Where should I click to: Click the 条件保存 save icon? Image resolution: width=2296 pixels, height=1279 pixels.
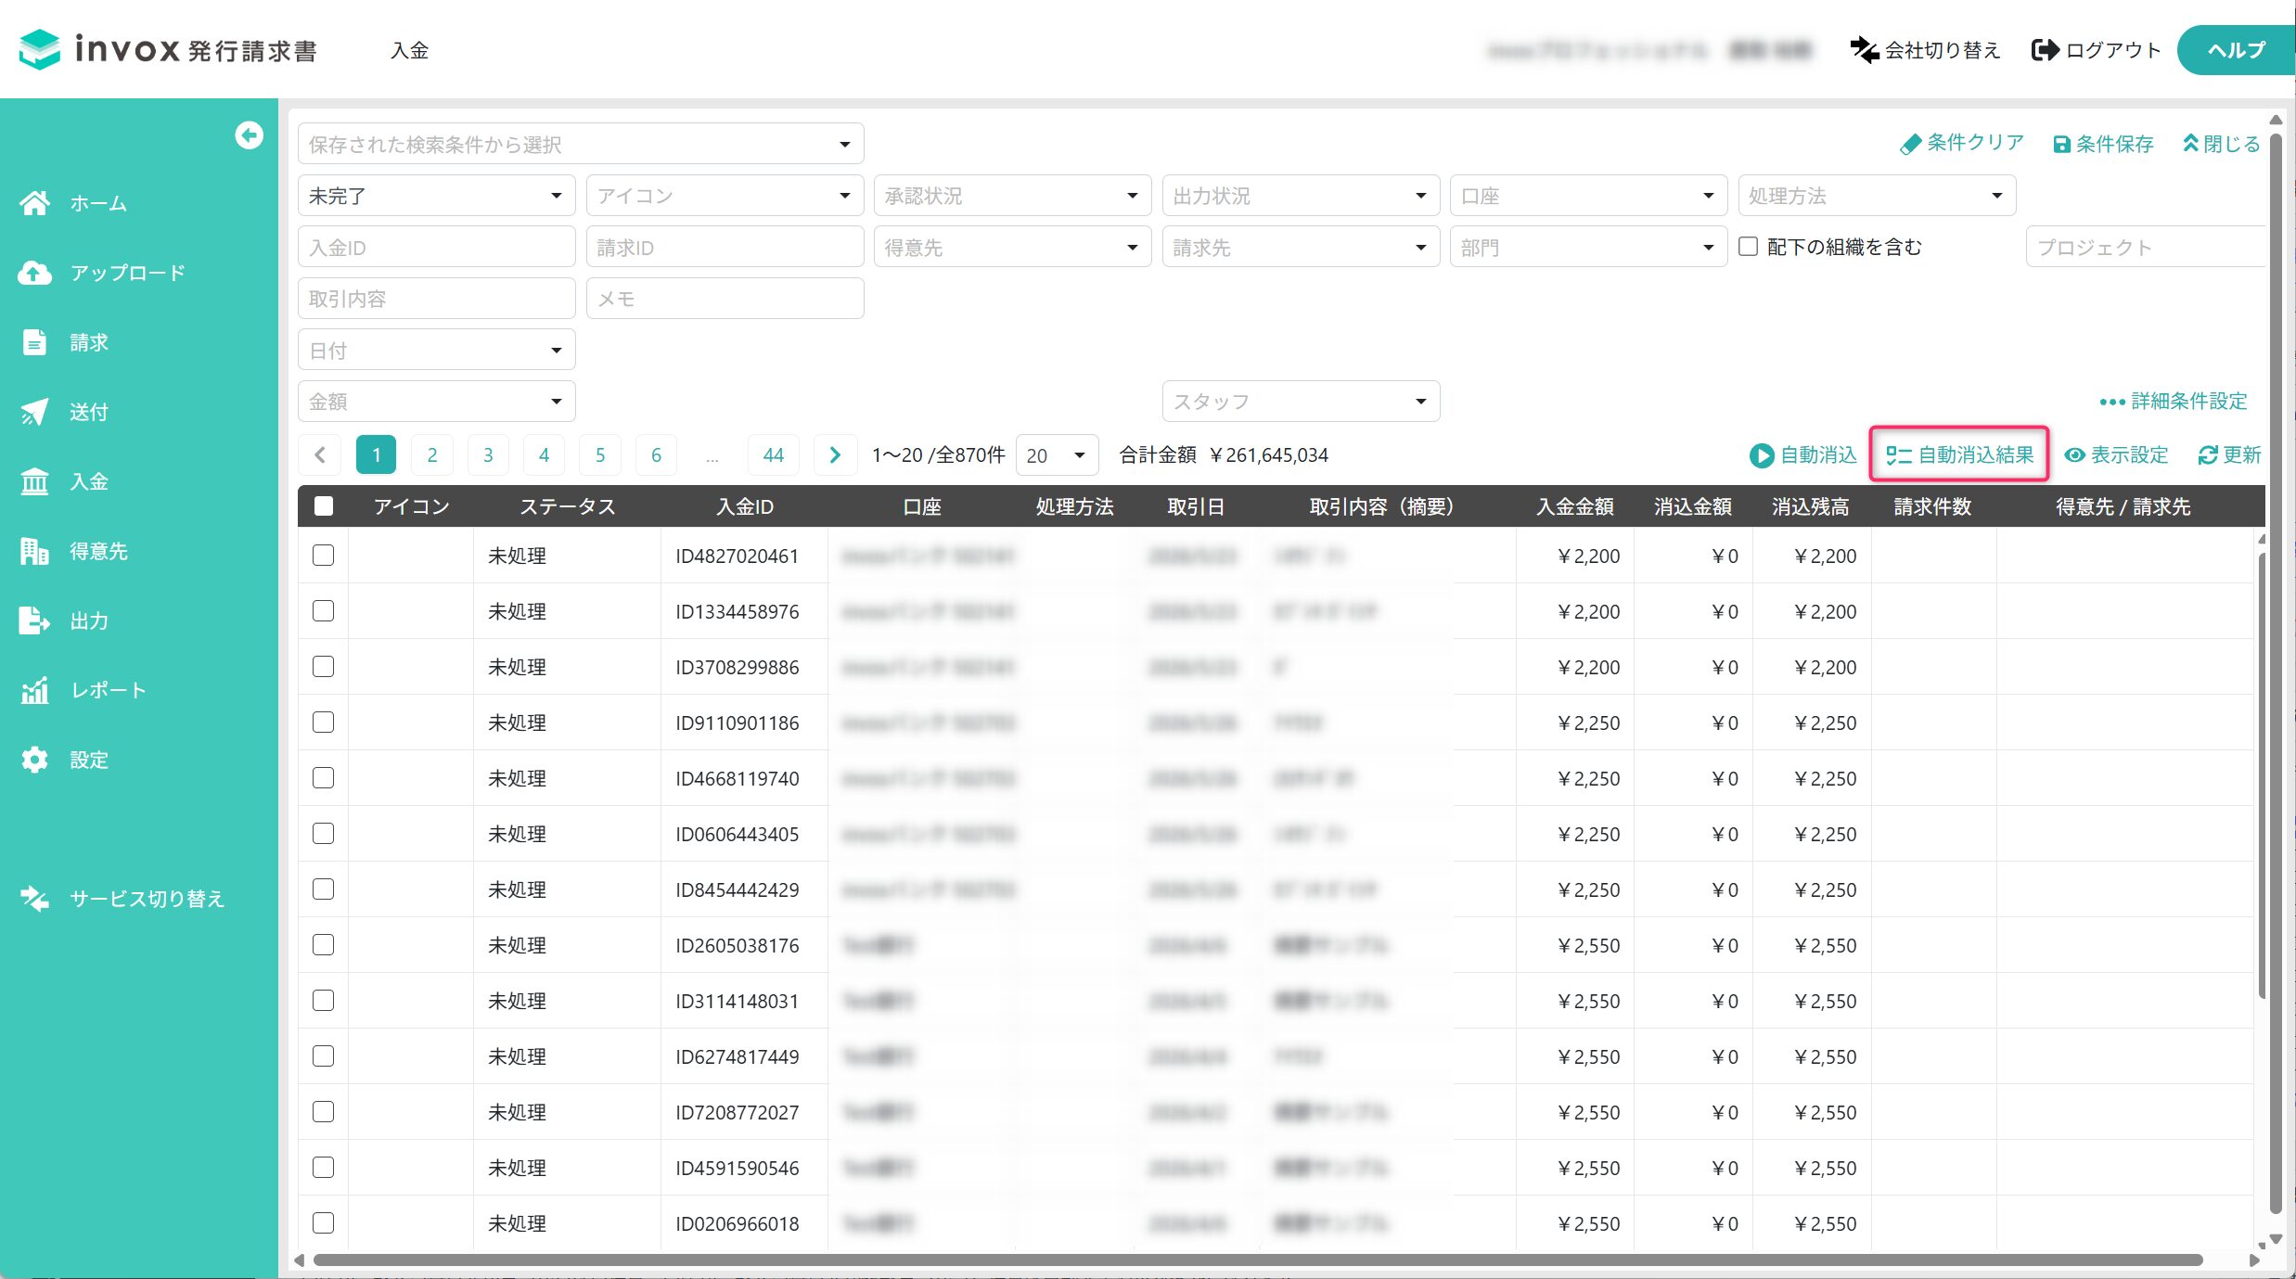2061,144
